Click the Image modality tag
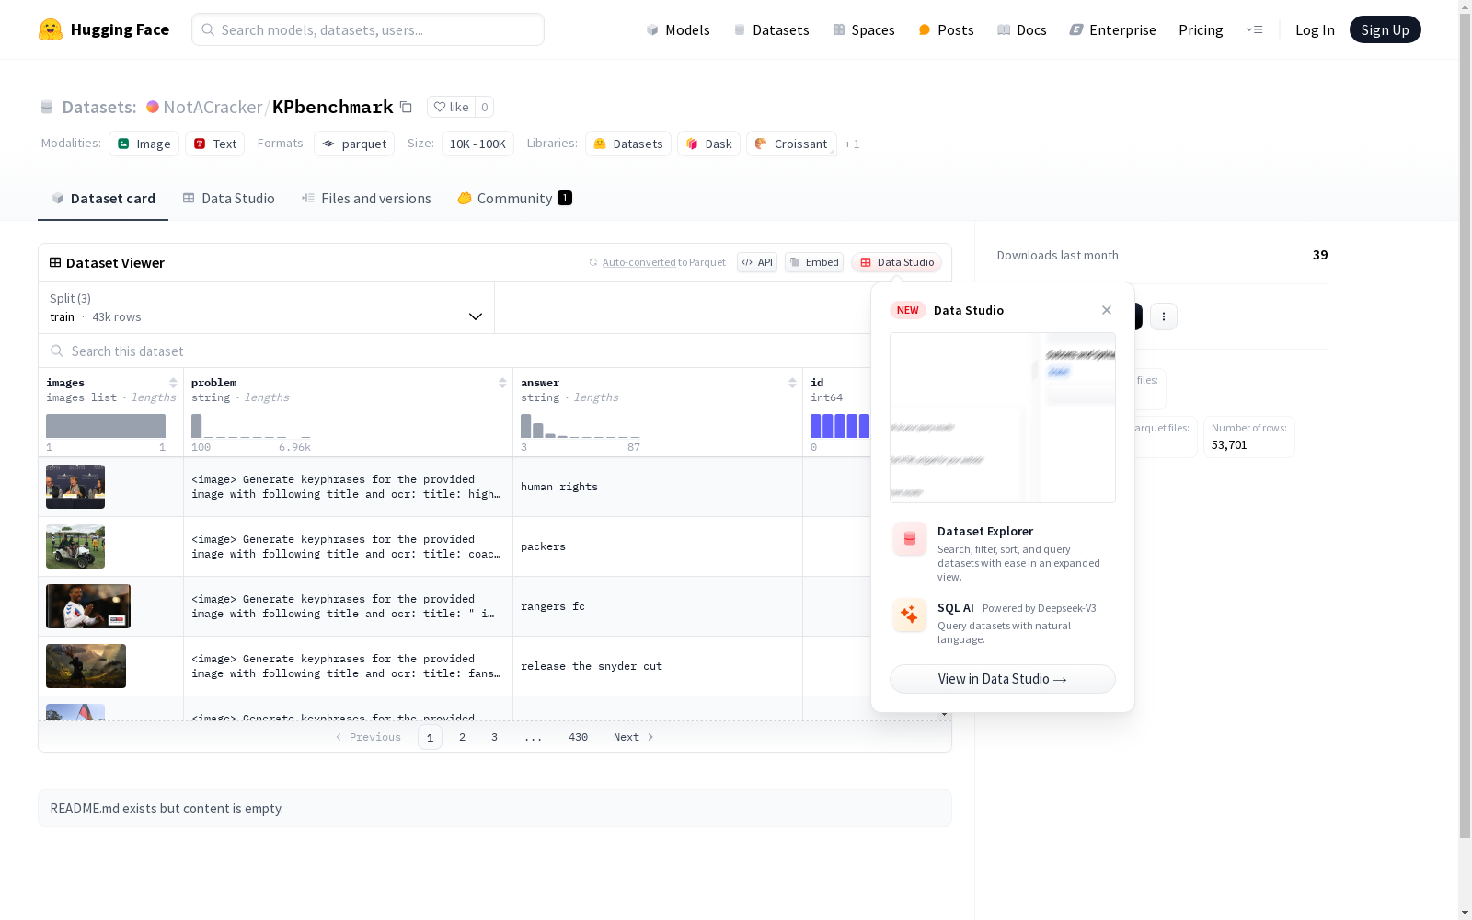Image resolution: width=1472 pixels, height=920 pixels. click(x=144, y=144)
